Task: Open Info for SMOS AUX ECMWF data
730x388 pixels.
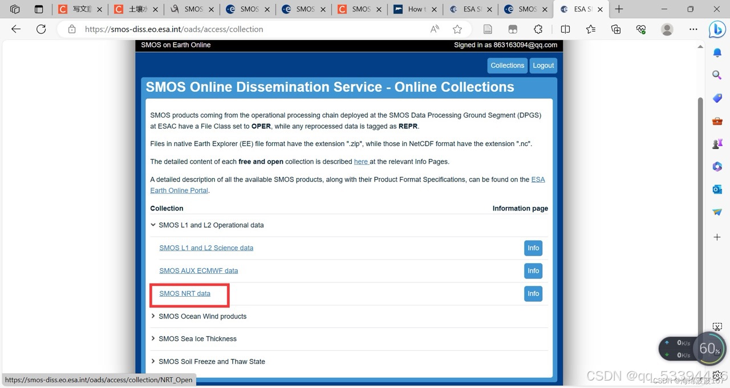Action: [x=533, y=271]
